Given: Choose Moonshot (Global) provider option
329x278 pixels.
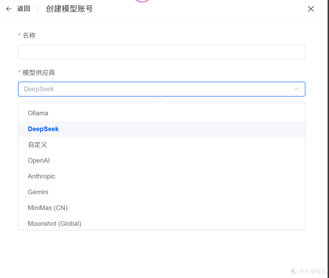Looking at the screenshot, I should 55,224.
